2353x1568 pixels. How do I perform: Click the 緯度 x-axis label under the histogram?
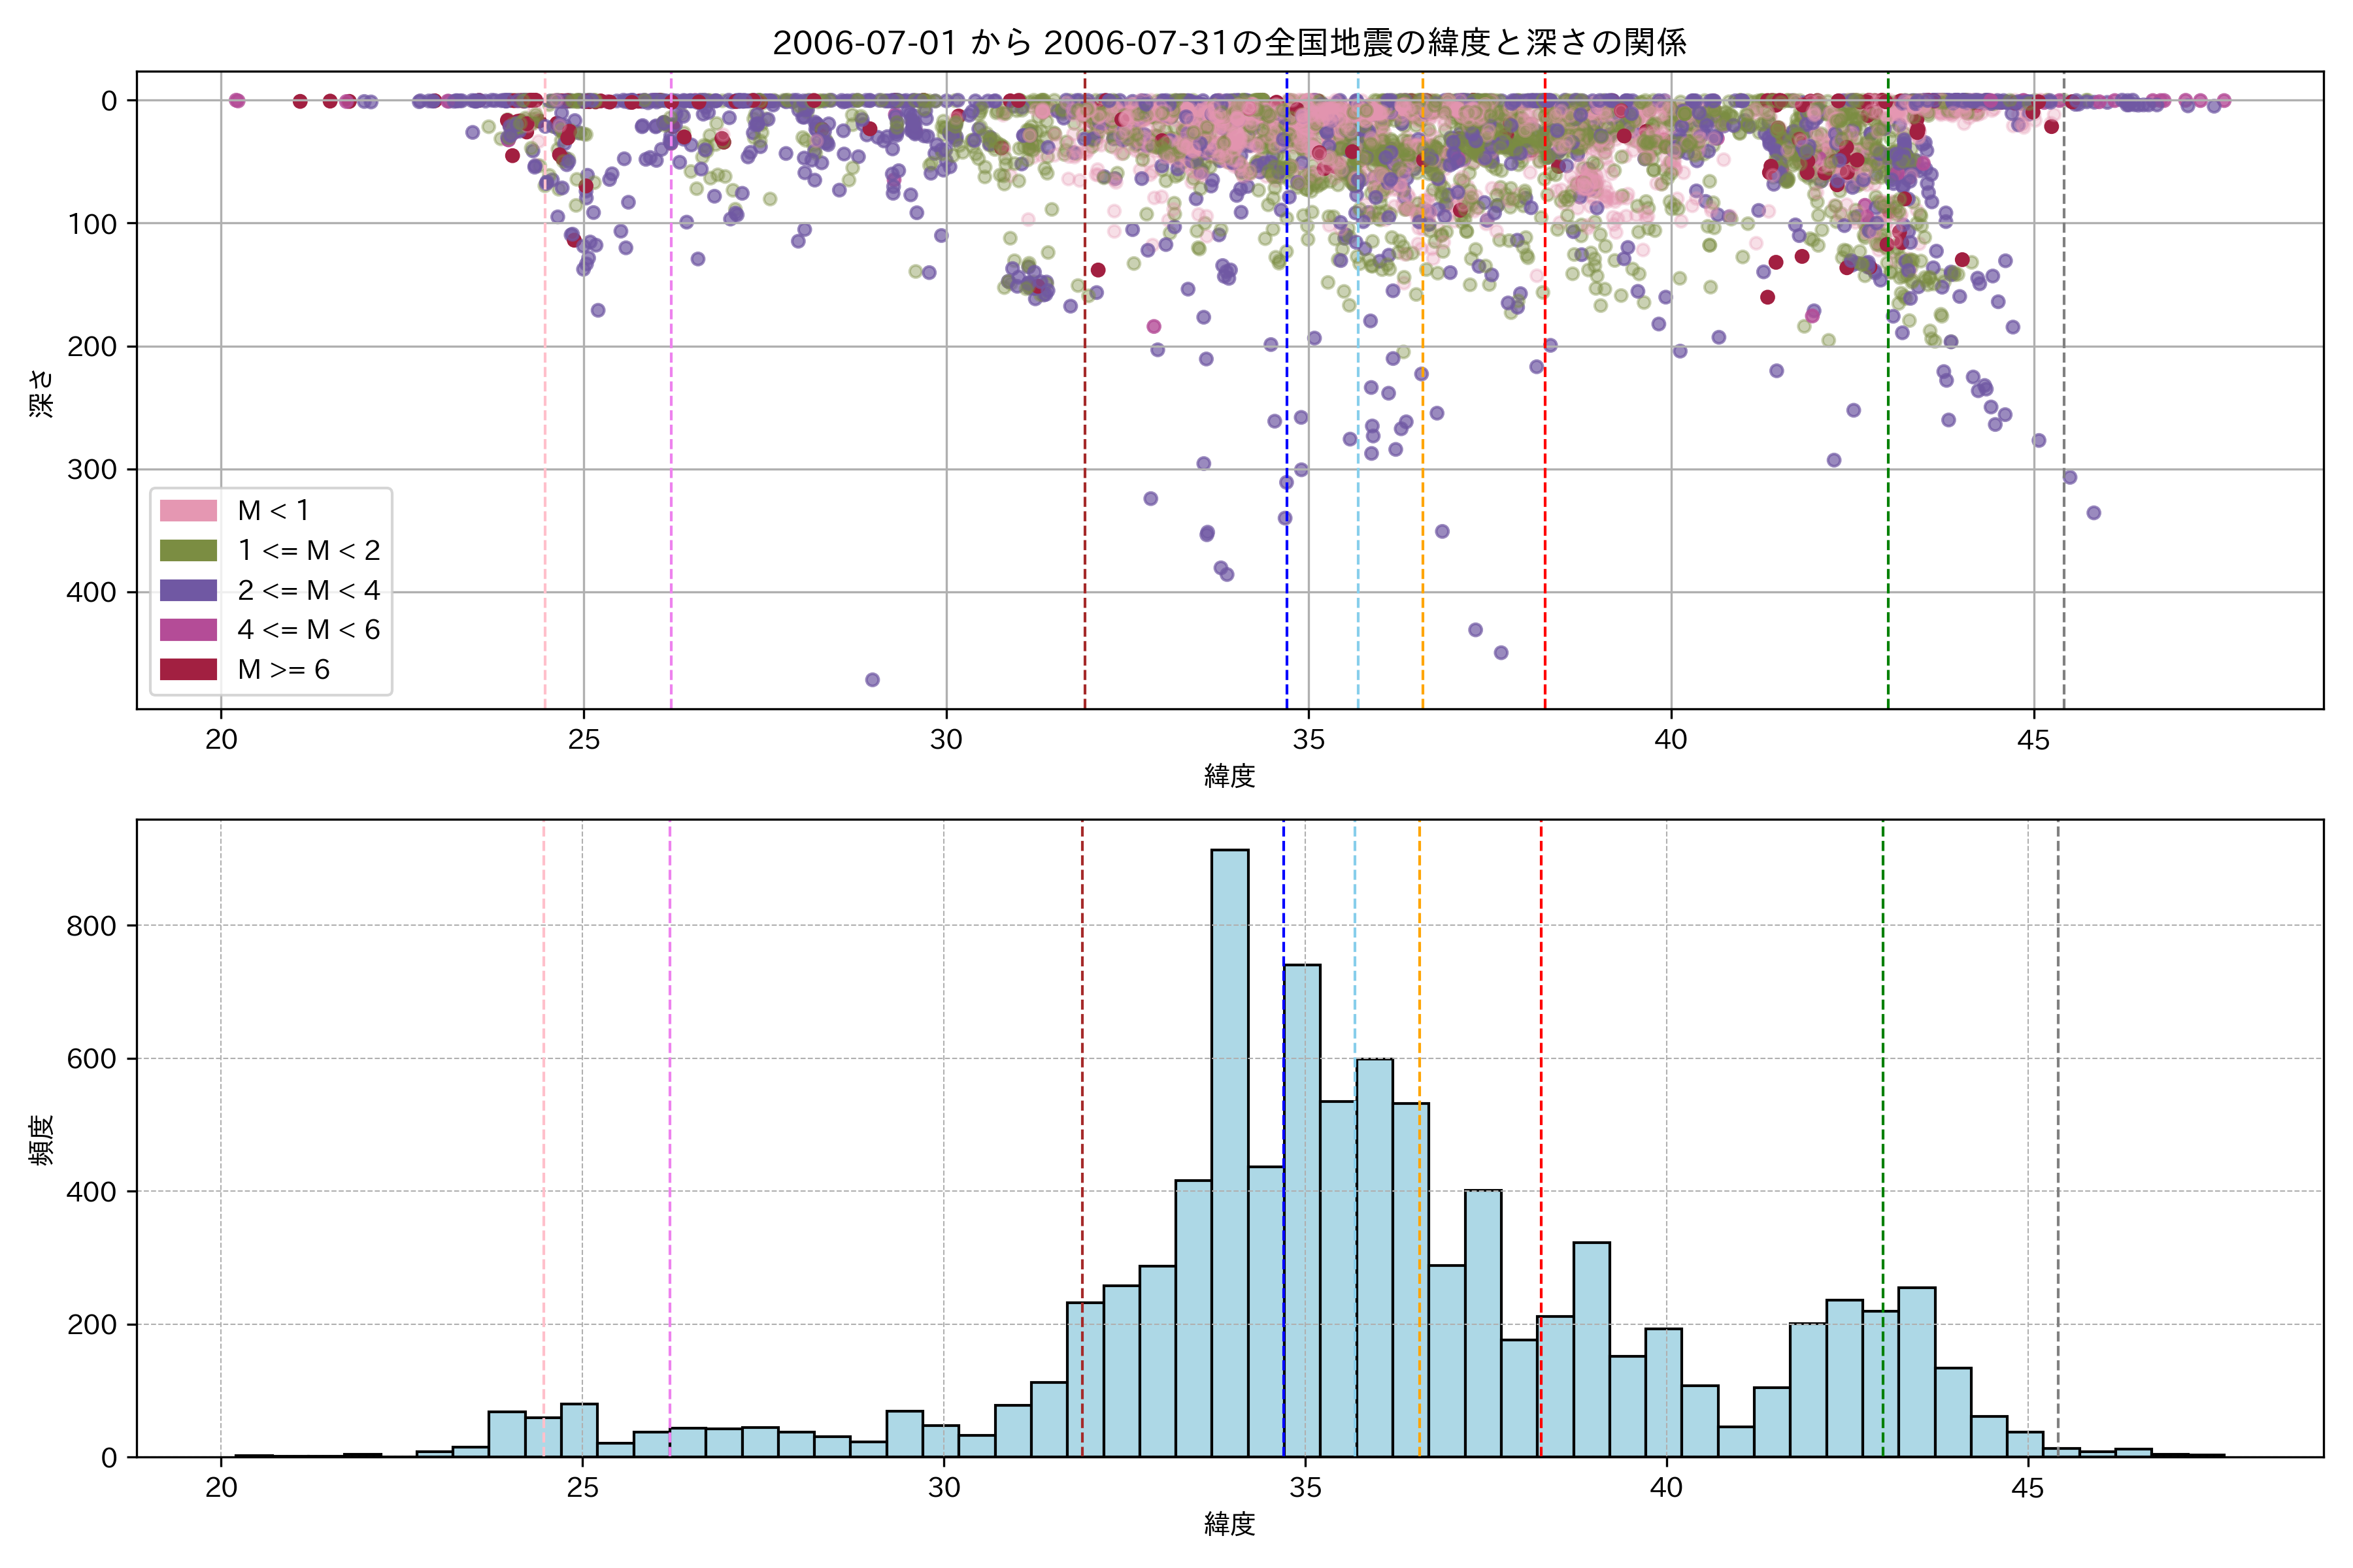click(x=1229, y=1524)
